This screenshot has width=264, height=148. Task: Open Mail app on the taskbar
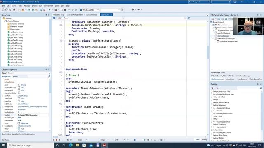[x=91, y=145]
